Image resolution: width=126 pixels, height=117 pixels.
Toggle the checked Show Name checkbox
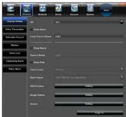coord(31,29)
